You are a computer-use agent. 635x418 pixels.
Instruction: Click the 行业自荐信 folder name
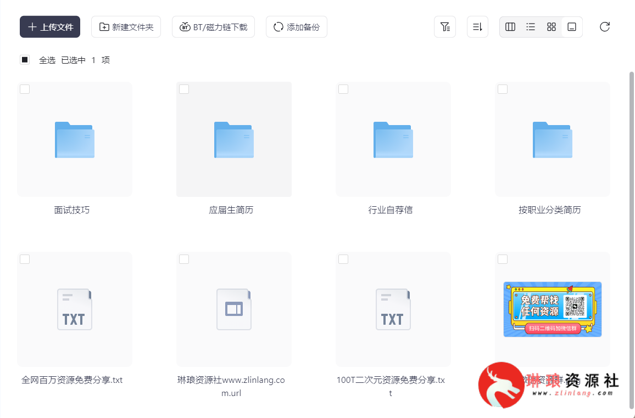click(x=391, y=210)
